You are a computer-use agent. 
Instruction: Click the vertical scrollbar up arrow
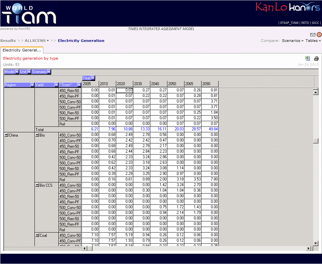(x=316, y=92)
